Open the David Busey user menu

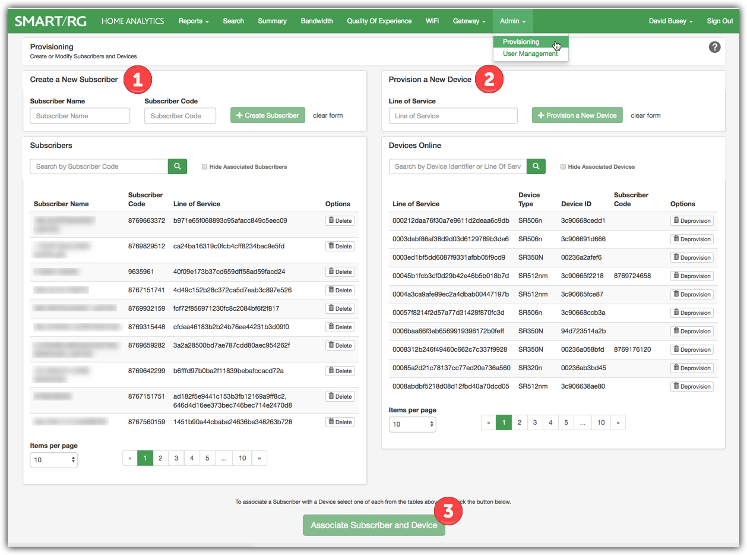[670, 21]
